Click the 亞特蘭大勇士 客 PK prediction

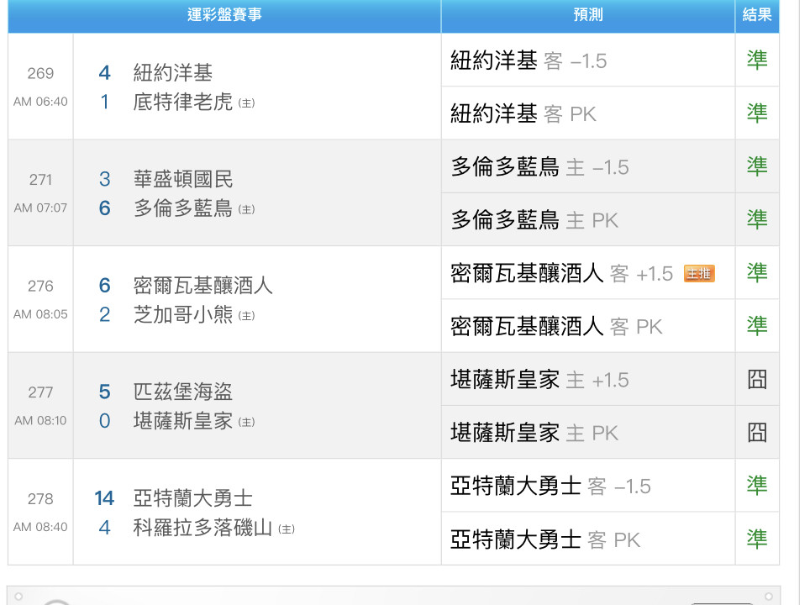coord(545,540)
